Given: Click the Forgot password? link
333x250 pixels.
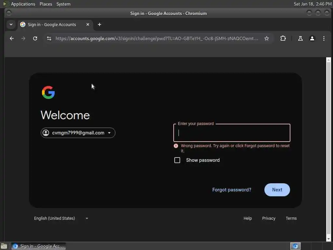Looking at the screenshot, I should click(x=232, y=190).
